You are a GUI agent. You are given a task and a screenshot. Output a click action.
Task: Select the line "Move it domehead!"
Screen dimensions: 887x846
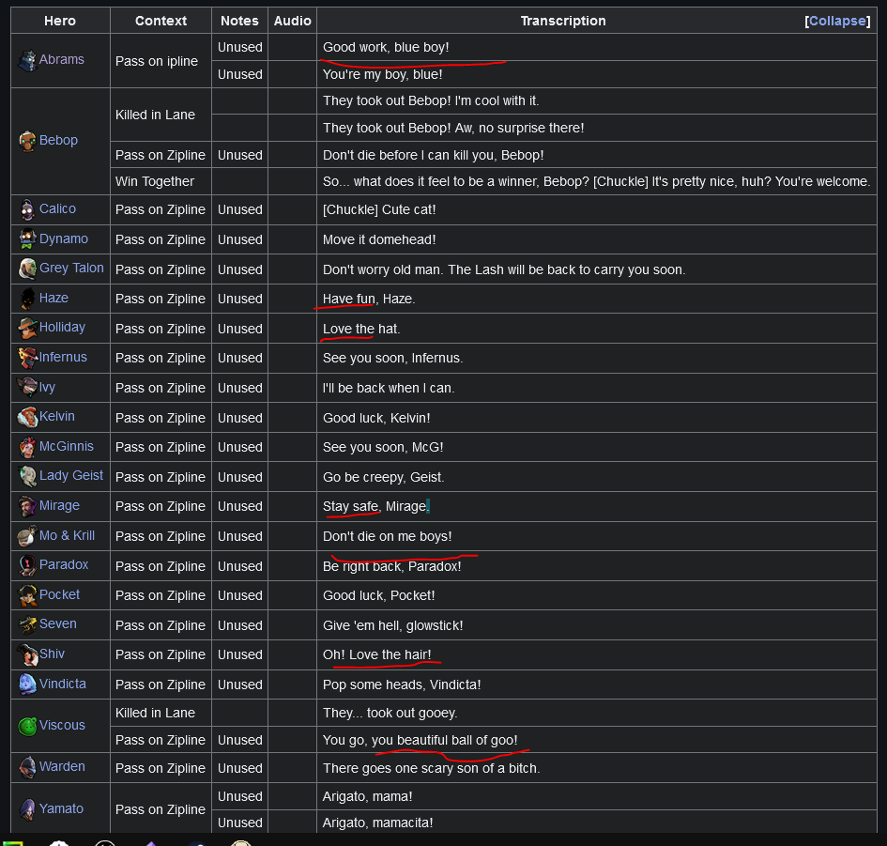(379, 239)
